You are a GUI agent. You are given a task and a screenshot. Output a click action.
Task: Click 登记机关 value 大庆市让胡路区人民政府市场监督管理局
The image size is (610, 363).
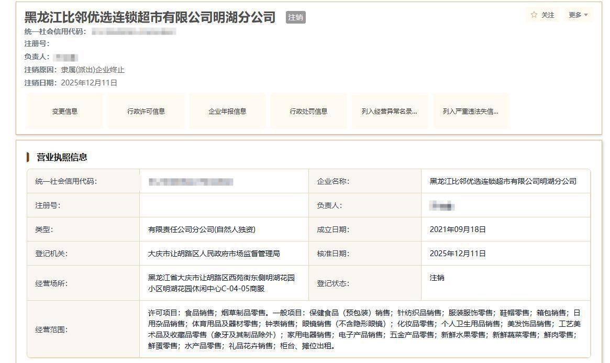pyautogui.click(x=214, y=254)
